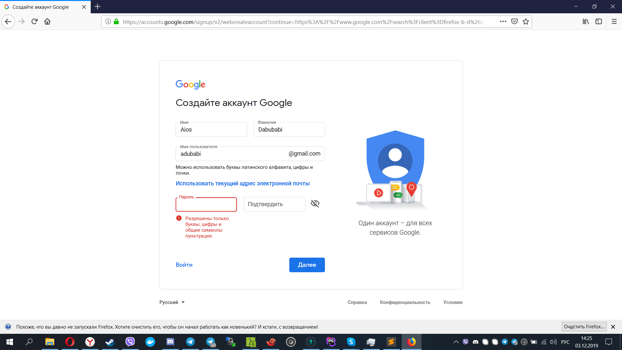Open the Library history and bookmarks
622x350 pixels.
coord(586,22)
